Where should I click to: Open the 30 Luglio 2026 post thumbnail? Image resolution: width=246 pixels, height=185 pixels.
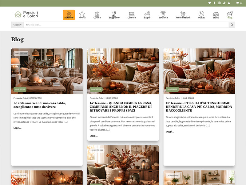(x=199, y=178)
